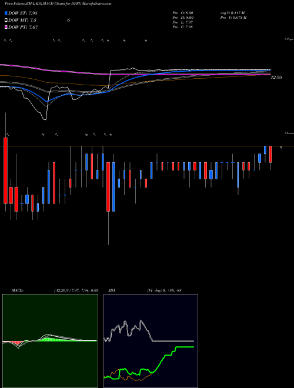294x388 pixels.
Task: Click the 'Pre H: 8.09' value
Action: (183, 18)
